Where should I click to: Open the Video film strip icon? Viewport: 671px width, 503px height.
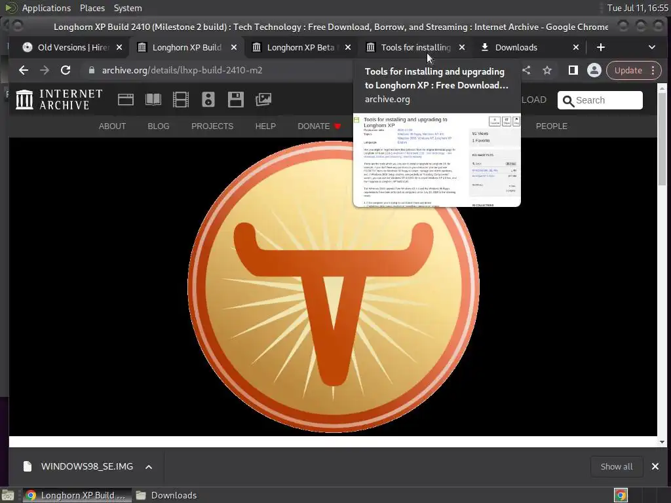pyautogui.click(x=181, y=100)
